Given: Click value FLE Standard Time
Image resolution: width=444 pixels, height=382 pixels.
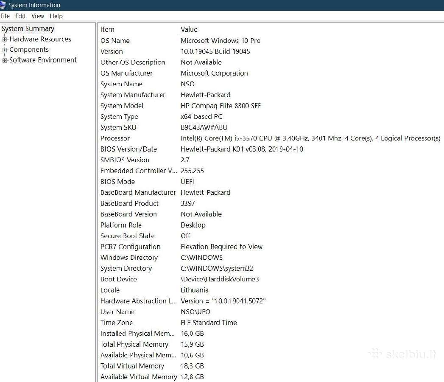Looking at the screenshot, I should click(209, 323).
